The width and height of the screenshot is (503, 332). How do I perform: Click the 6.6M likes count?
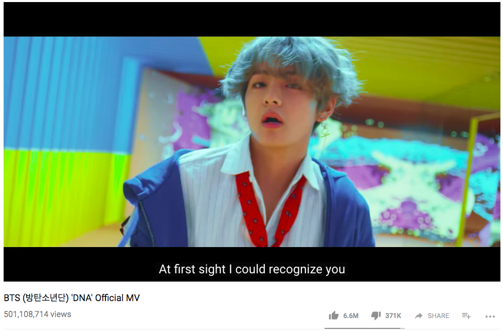click(351, 316)
